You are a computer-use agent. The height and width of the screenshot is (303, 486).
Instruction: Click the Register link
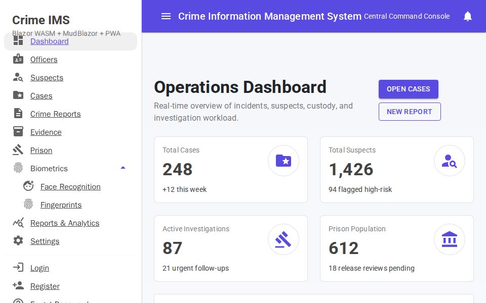45,286
